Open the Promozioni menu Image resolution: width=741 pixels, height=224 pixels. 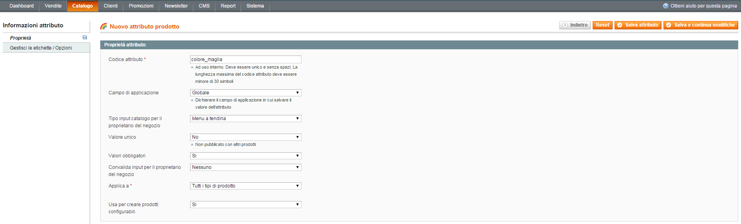pos(141,6)
